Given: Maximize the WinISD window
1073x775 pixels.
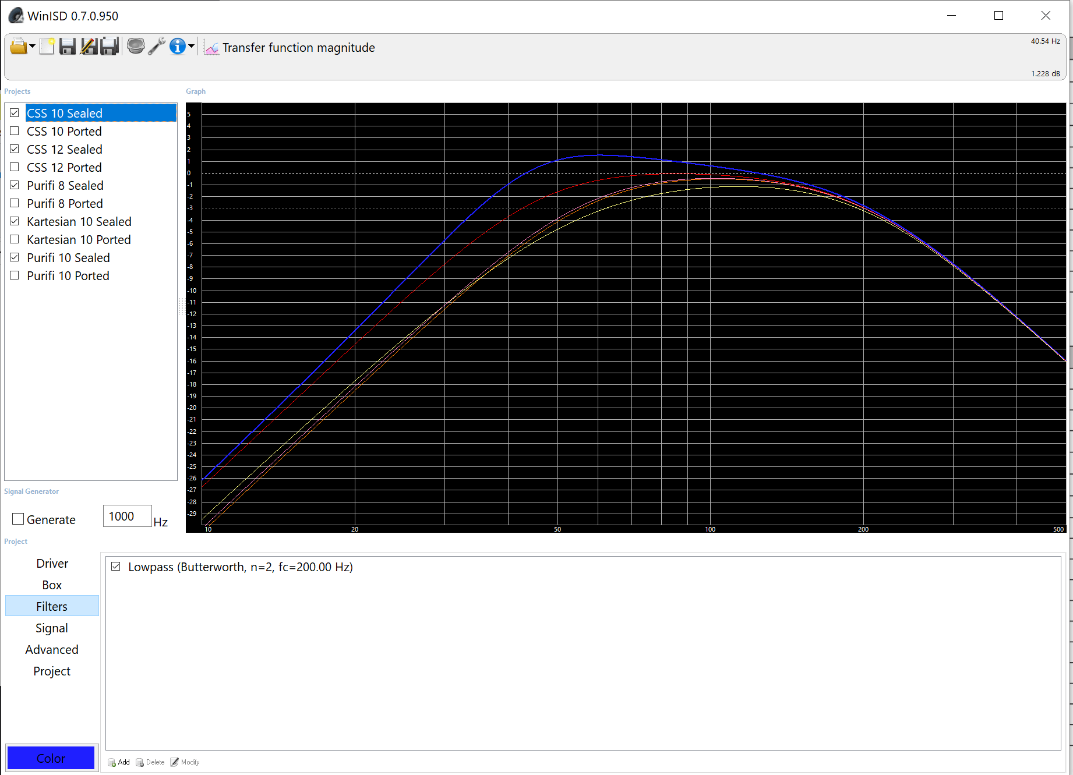Looking at the screenshot, I should 998,16.
